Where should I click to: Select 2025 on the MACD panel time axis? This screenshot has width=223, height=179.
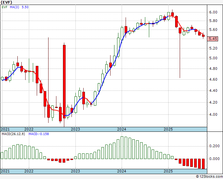click(x=168, y=171)
